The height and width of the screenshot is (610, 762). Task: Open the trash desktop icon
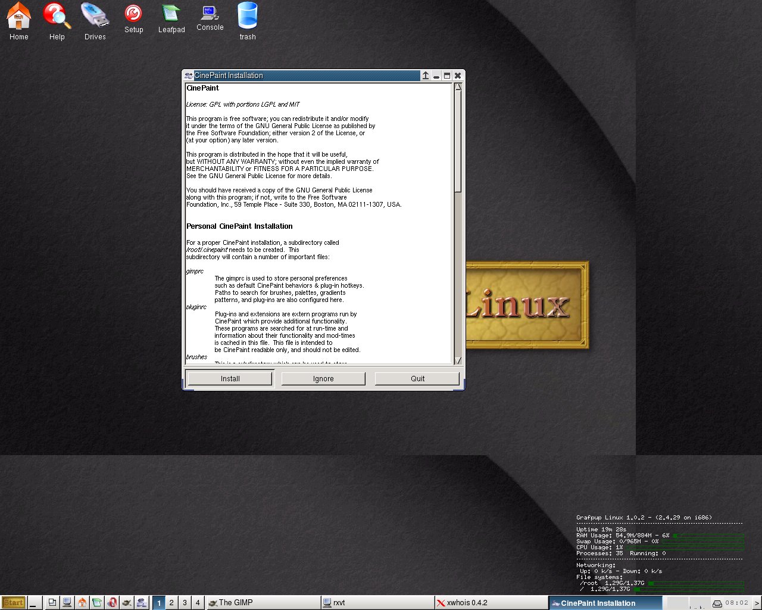pyautogui.click(x=248, y=21)
